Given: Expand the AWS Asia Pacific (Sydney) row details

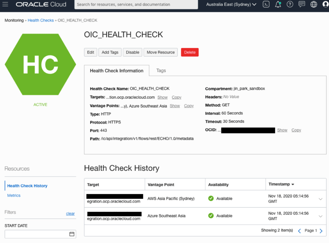Looking at the screenshot, I should coord(320,199).
